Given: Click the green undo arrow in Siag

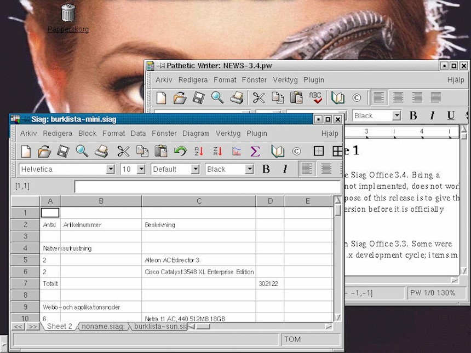Looking at the screenshot, I should coord(180,151).
